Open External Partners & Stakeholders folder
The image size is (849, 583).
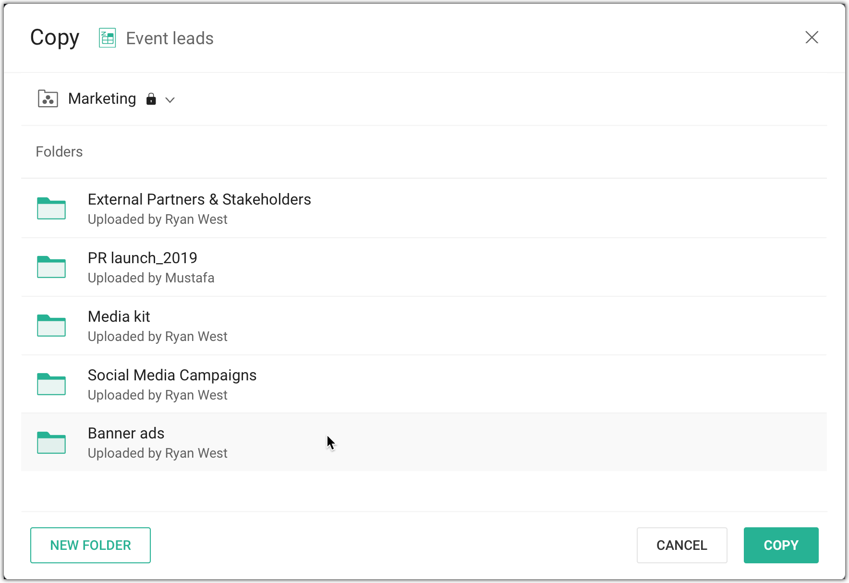tap(199, 200)
